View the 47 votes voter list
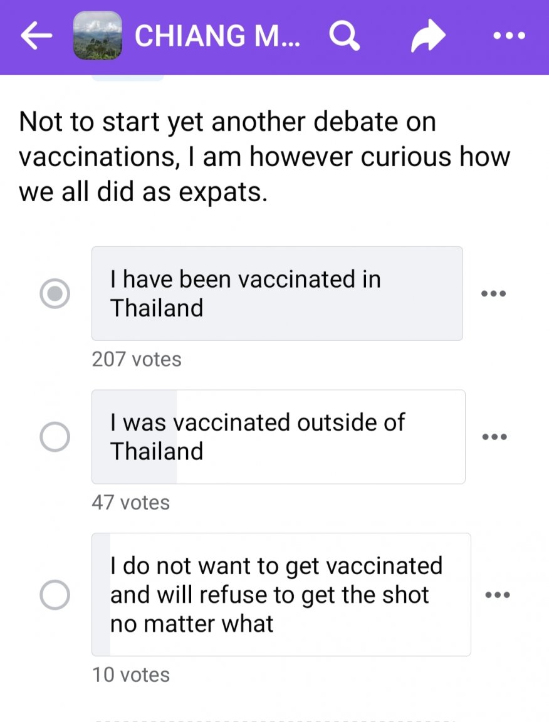The width and height of the screenshot is (549, 722). click(x=131, y=503)
